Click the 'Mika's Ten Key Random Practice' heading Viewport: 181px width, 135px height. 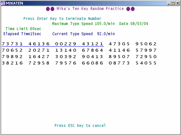pos(90,9)
